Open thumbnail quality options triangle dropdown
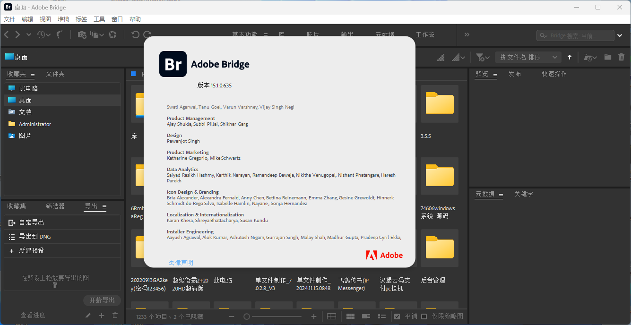The height and width of the screenshot is (325, 631). click(458, 57)
